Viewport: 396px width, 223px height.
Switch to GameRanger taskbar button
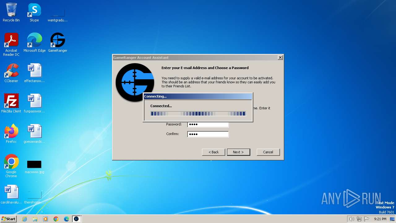76,219
